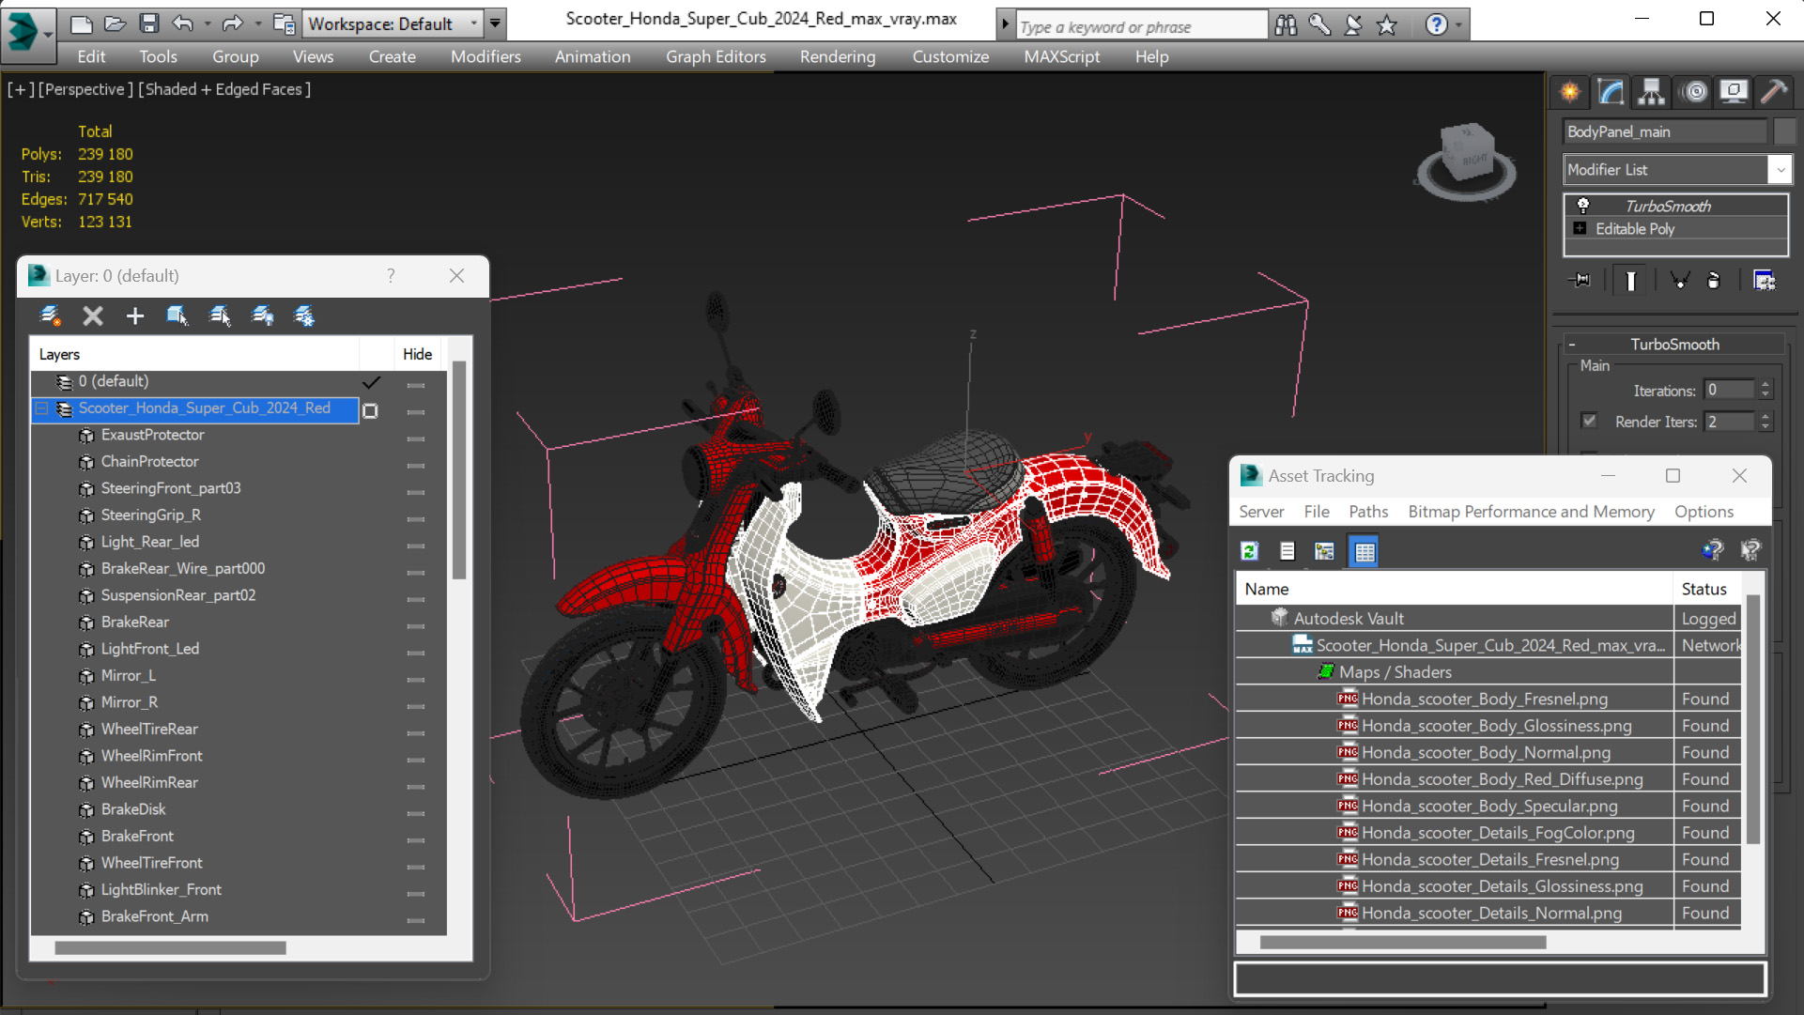Click the Hide column header
This screenshot has width=1804, height=1015.
[417, 354]
